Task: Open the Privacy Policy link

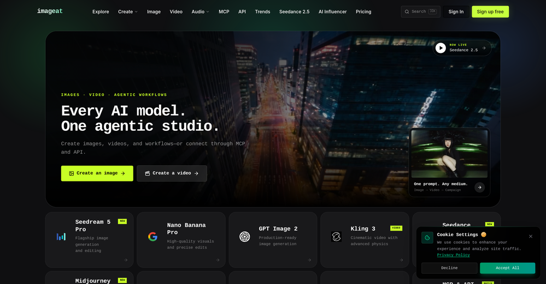Action: click(454, 255)
